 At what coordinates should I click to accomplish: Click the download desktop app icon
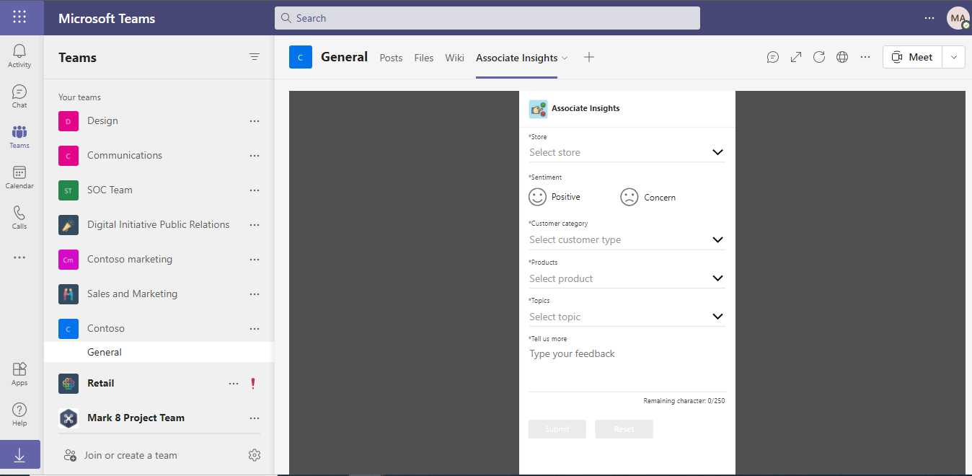(x=19, y=456)
